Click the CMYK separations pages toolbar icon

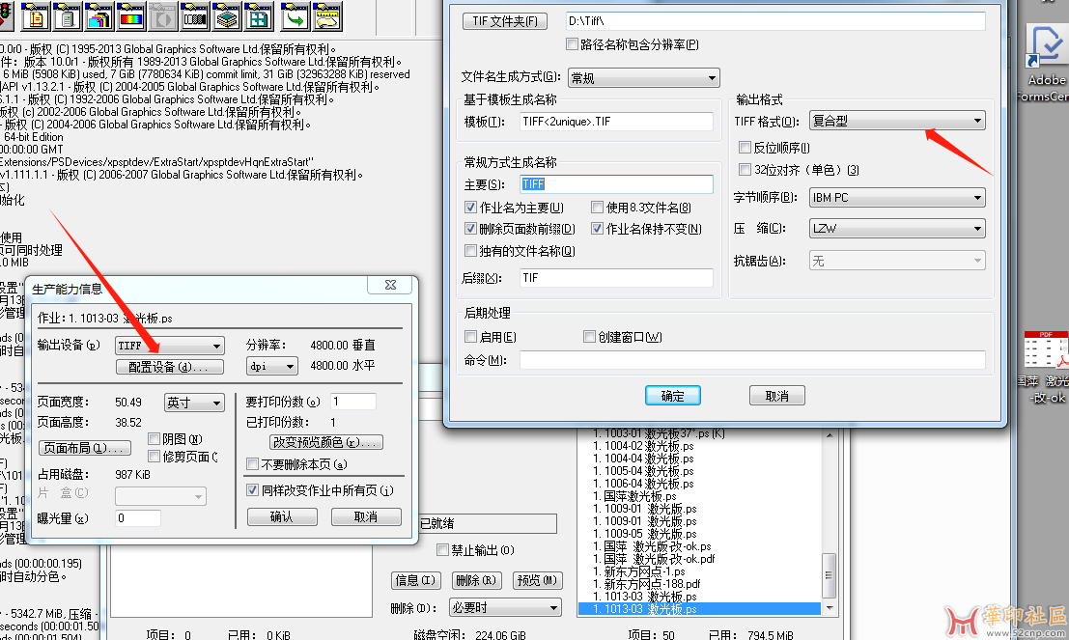coord(98,16)
